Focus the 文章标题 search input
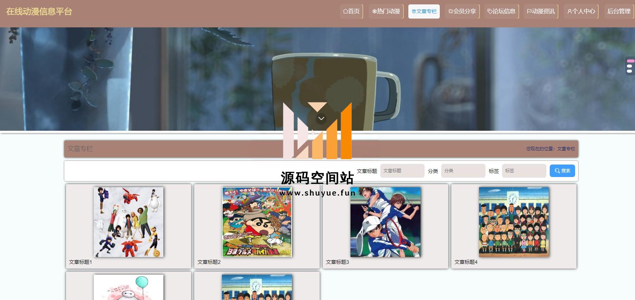The image size is (635, 300). pos(402,171)
